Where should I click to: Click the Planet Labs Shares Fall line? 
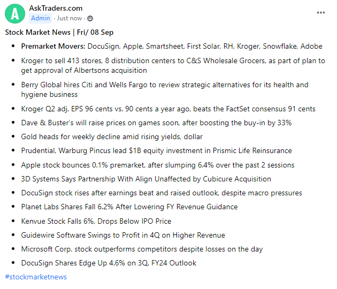coord(129,207)
